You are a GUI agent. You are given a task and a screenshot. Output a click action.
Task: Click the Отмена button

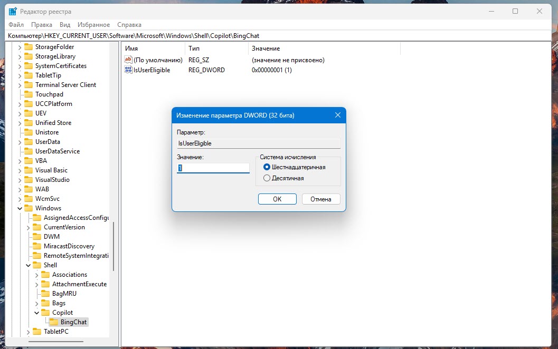coord(321,199)
